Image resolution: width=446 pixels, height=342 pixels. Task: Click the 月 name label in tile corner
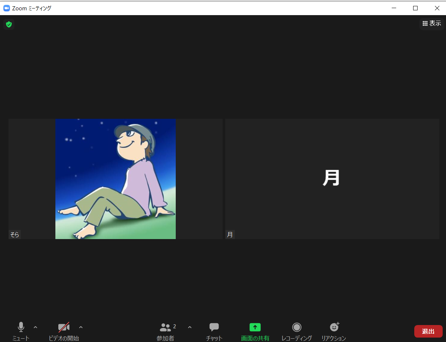click(230, 235)
